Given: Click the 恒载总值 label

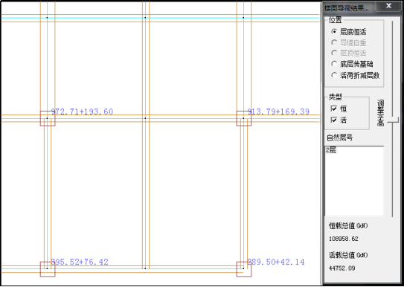Looking at the screenshot, I should [348, 226].
